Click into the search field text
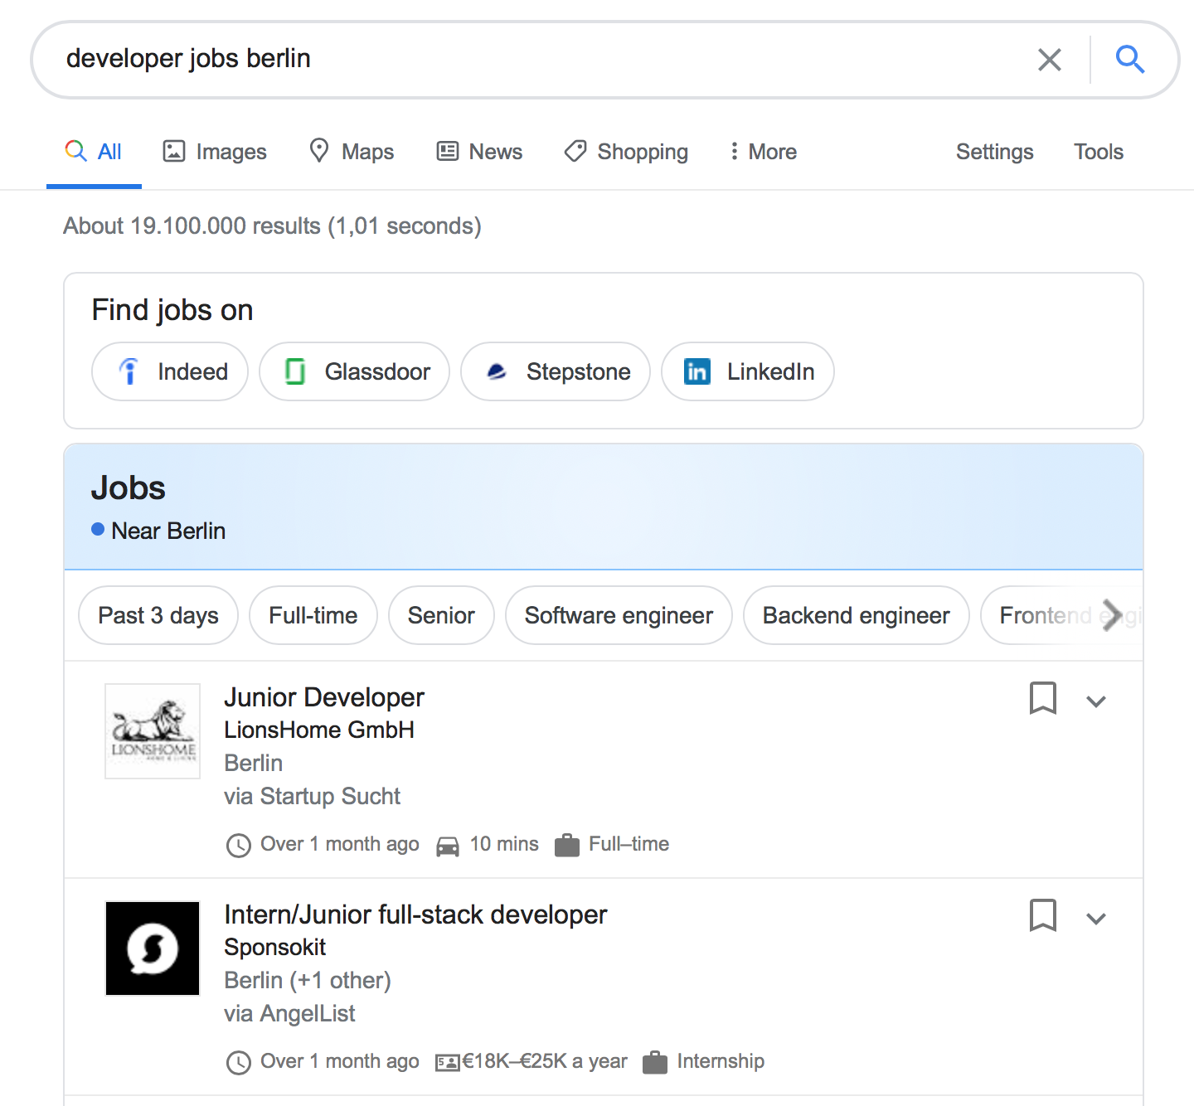Viewport: 1194px width, 1106px height. (x=188, y=59)
